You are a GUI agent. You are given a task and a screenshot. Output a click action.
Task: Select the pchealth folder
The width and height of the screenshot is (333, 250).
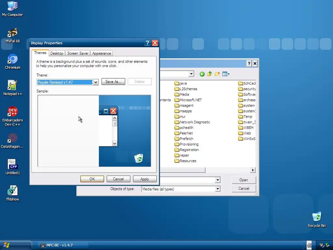point(184,128)
